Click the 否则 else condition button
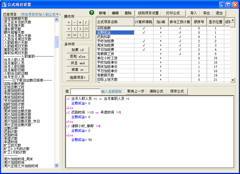This screenshot has width=240, height=174. 78,56
